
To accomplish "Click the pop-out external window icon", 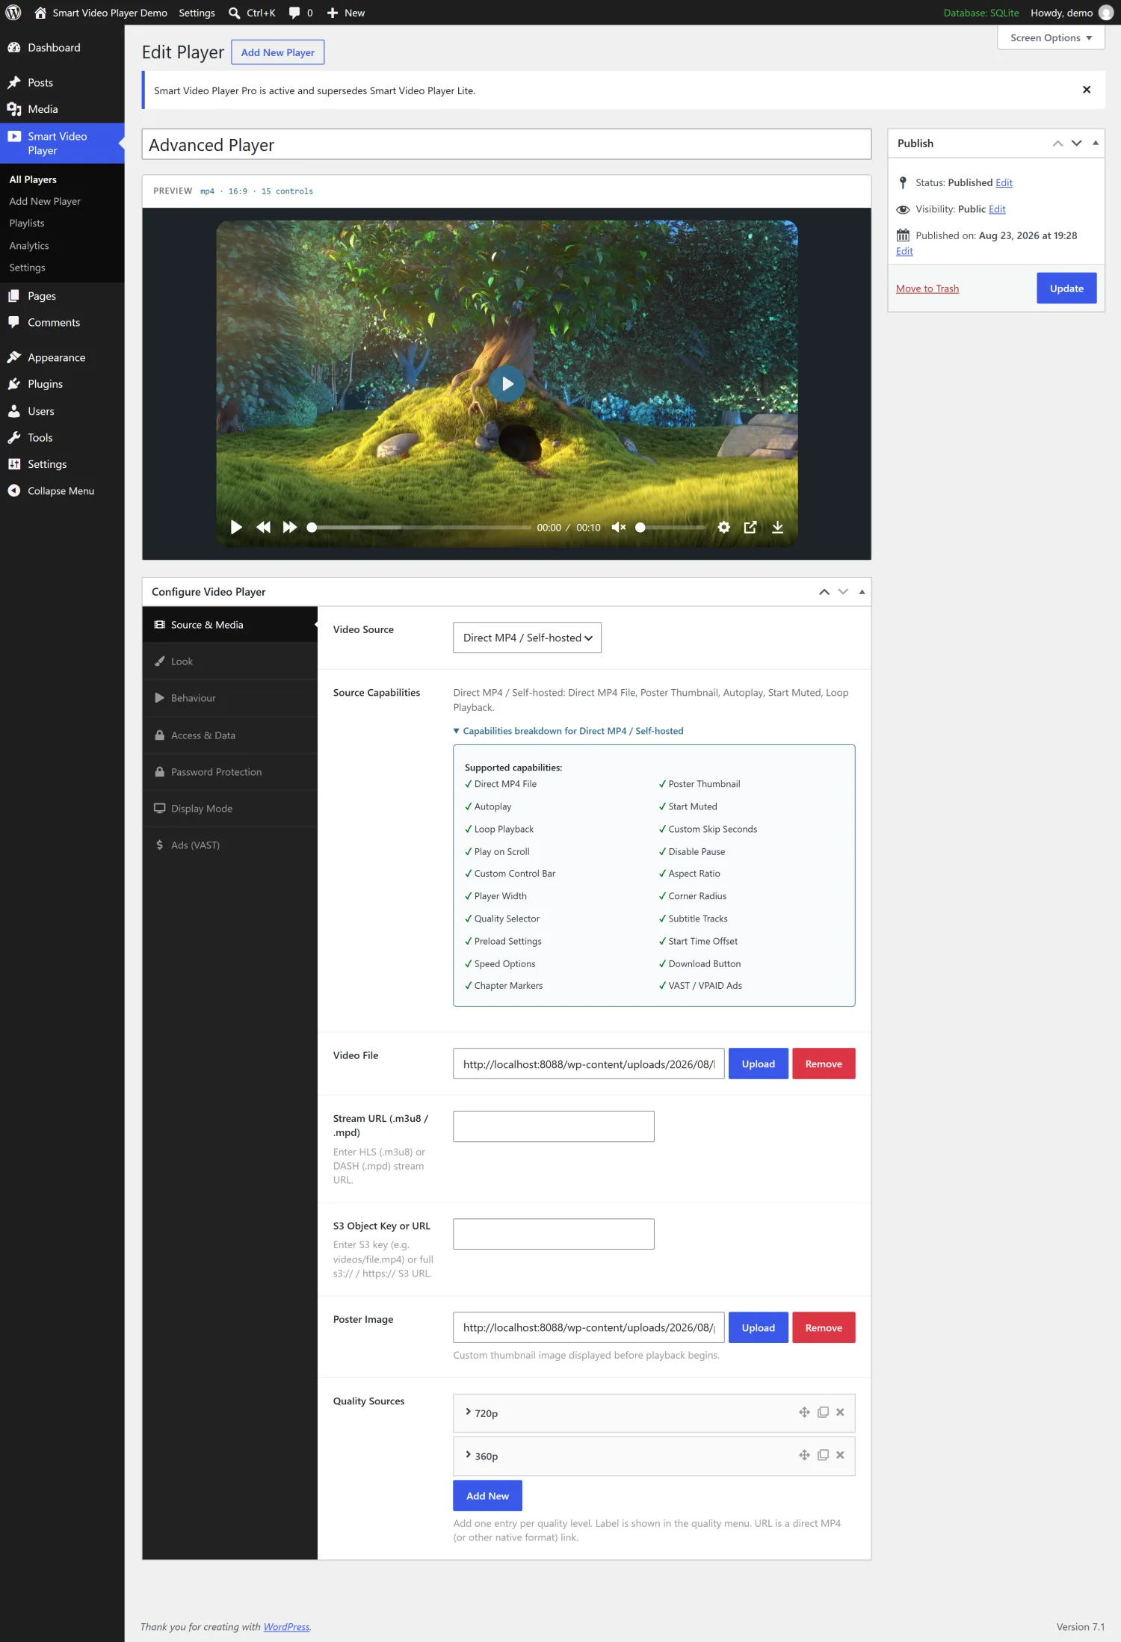I will tap(750, 527).
